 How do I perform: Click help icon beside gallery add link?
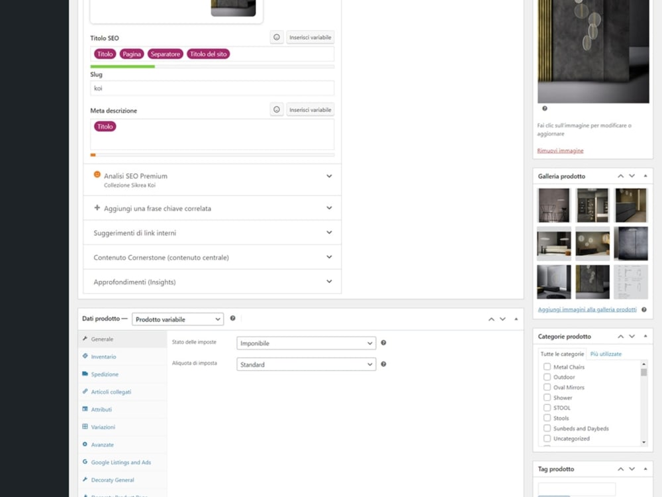pos(644,309)
